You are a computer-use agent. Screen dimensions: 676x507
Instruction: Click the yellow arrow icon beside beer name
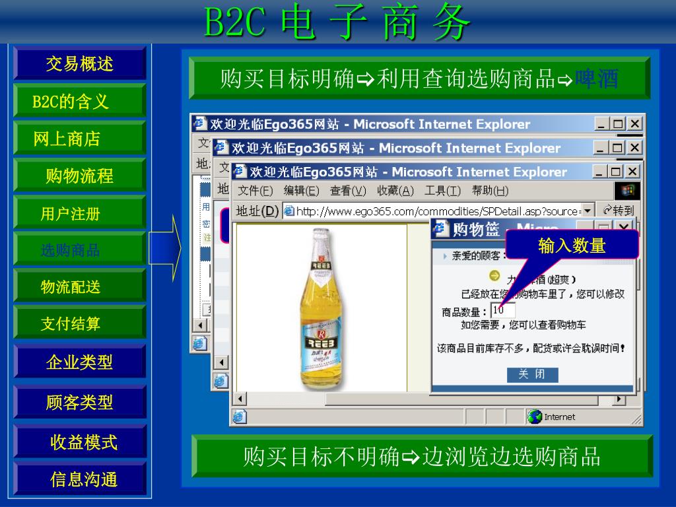494,275
